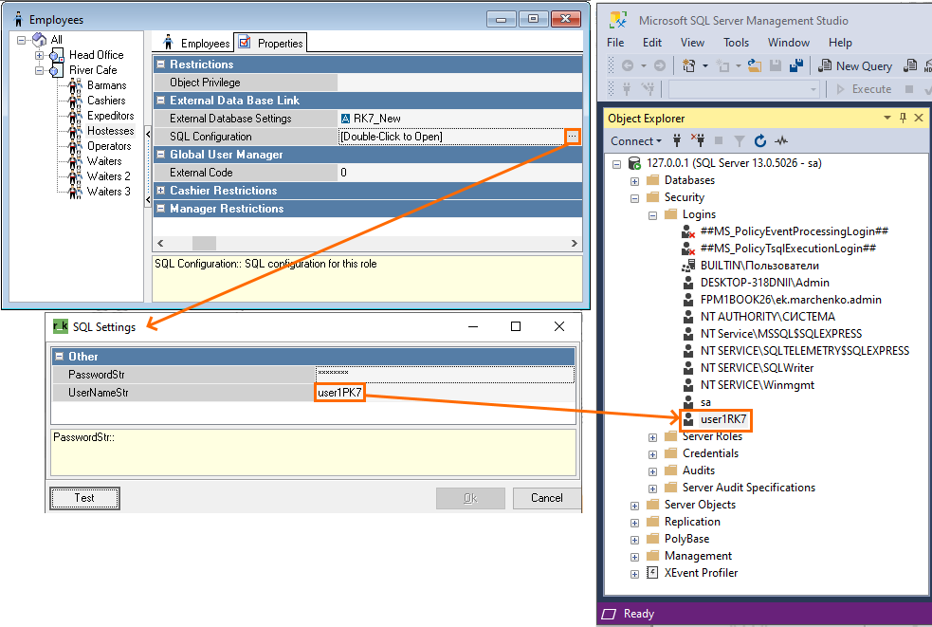Click the Navigate Forward arrow in SSMS toolbar
The image size is (932, 627).
pos(660,66)
